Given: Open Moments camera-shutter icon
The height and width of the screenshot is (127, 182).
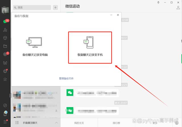Looking at the screenshot, I should pyautogui.click(x=5, y=54).
